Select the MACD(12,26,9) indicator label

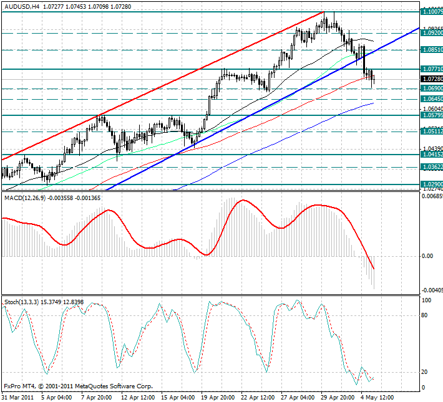[x=25, y=198]
